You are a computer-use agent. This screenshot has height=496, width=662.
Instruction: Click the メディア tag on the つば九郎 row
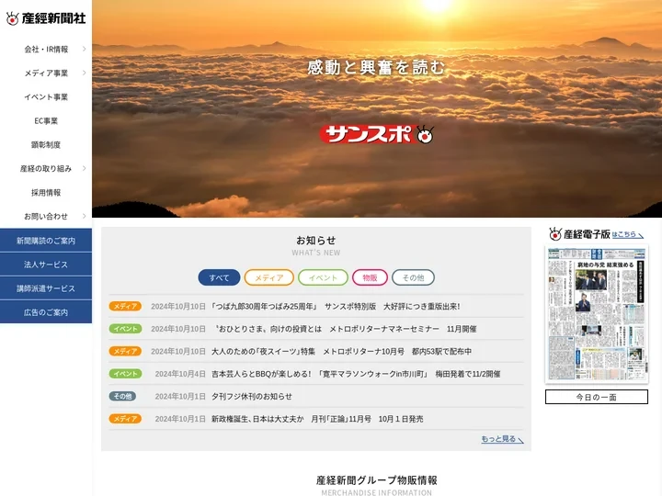[x=125, y=306]
